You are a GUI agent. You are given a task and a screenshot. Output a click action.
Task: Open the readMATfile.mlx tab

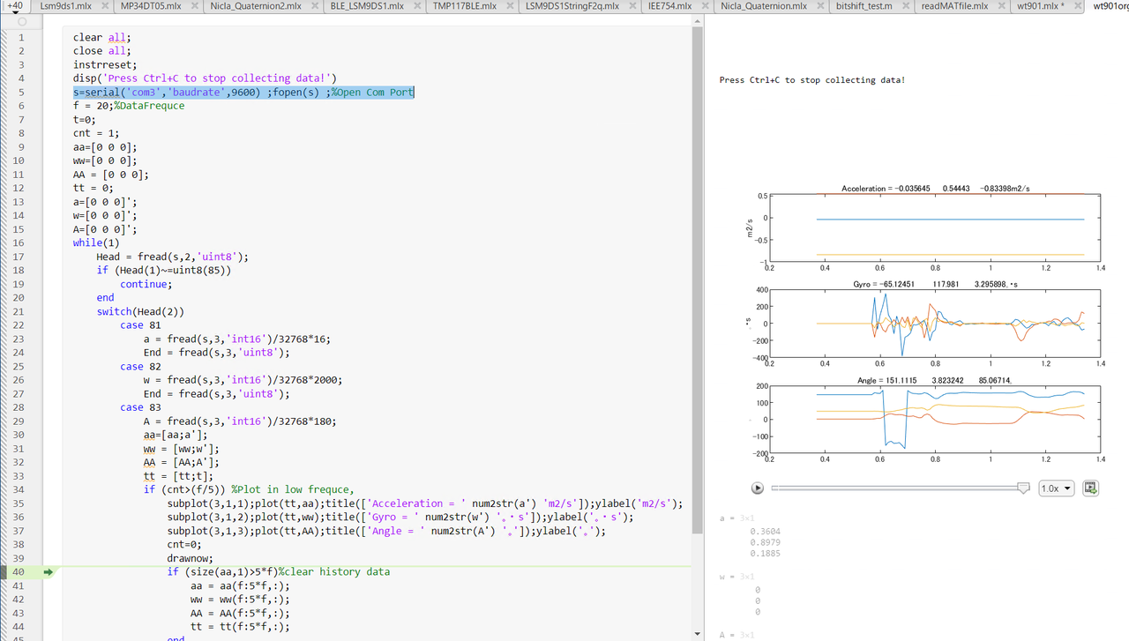tap(954, 6)
